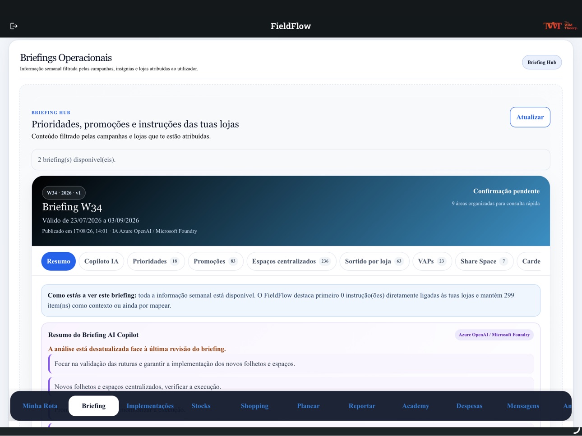
Task: Open Mensagens in the bottom navigation
Action: [523, 406]
